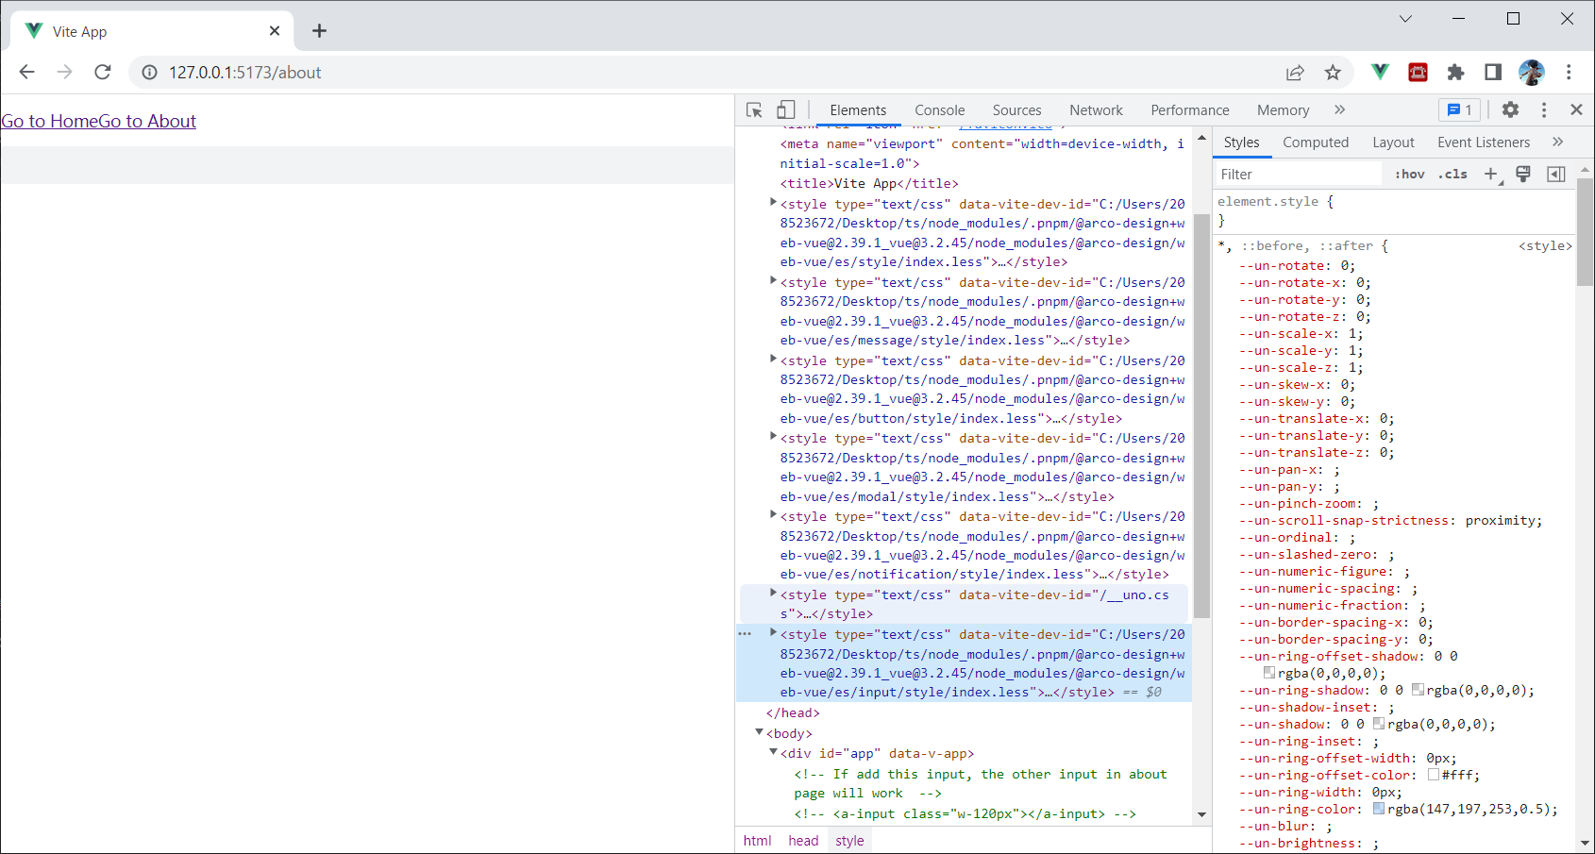Toggle the bookmark star for this page
This screenshot has height=854, width=1595.
pyautogui.click(x=1333, y=72)
